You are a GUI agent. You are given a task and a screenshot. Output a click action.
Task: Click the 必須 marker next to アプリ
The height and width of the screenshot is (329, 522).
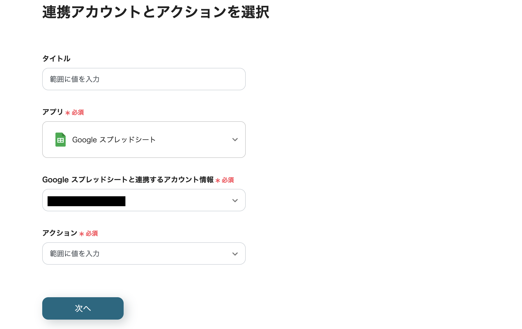[76, 113]
